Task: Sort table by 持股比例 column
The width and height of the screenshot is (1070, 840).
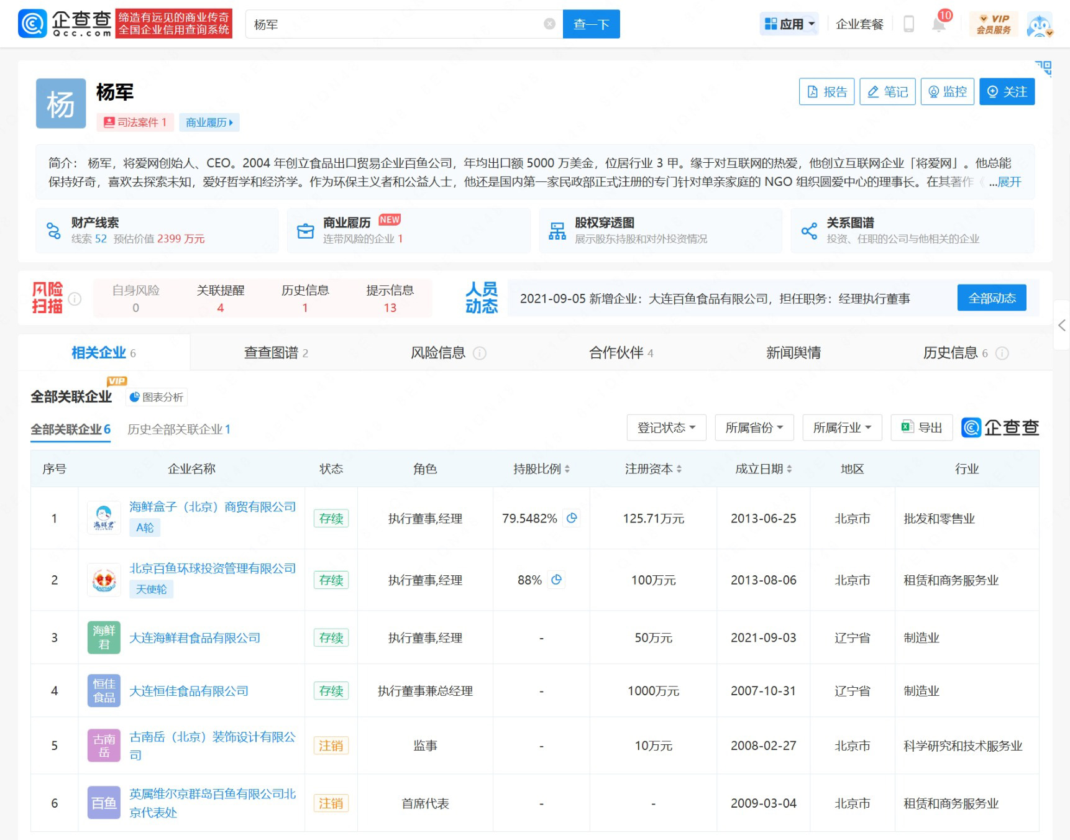Action: (541, 469)
